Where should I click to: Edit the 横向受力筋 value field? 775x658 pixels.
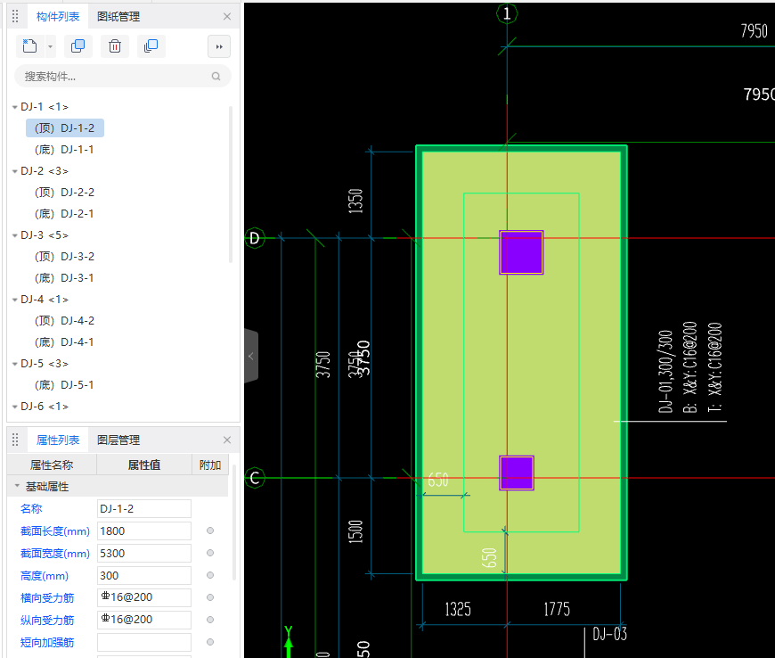pos(144,597)
